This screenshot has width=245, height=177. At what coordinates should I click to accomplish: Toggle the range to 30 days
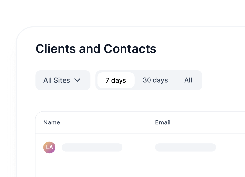click(155, 80)
